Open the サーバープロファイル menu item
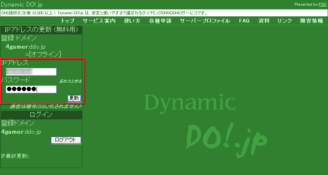The width and height of the screenshot is (328, 175). (205, 21)
